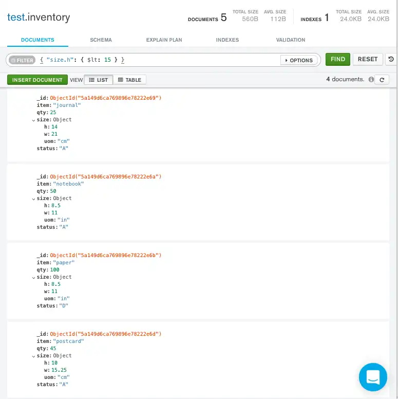This screenshot has width=398, height=399.
Task: Click ObjectId ending in 2e6b
Action: point(106,255)
